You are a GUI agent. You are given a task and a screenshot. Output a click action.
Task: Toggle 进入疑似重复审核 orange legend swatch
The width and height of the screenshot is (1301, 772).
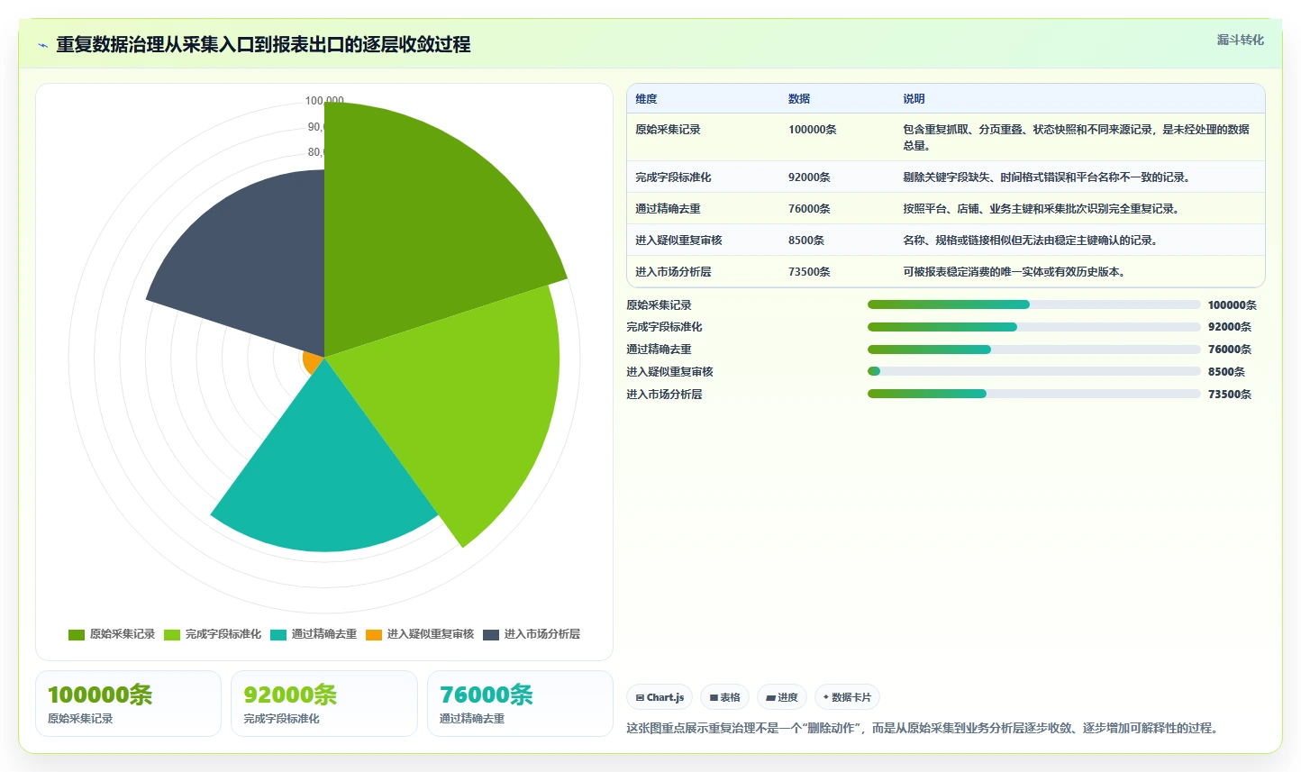click(374, 634)
